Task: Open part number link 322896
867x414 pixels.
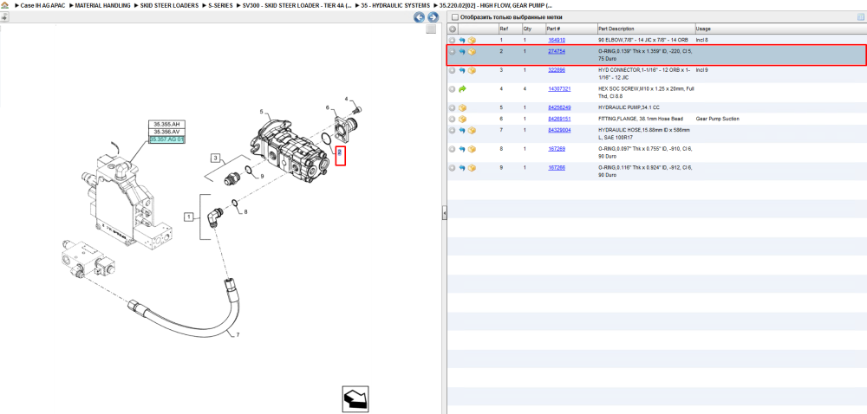Action: tap(557, 70)
